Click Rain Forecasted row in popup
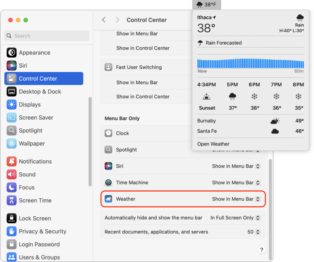The width and height of the screenshot is (314, 262). (x=251, y=43)
